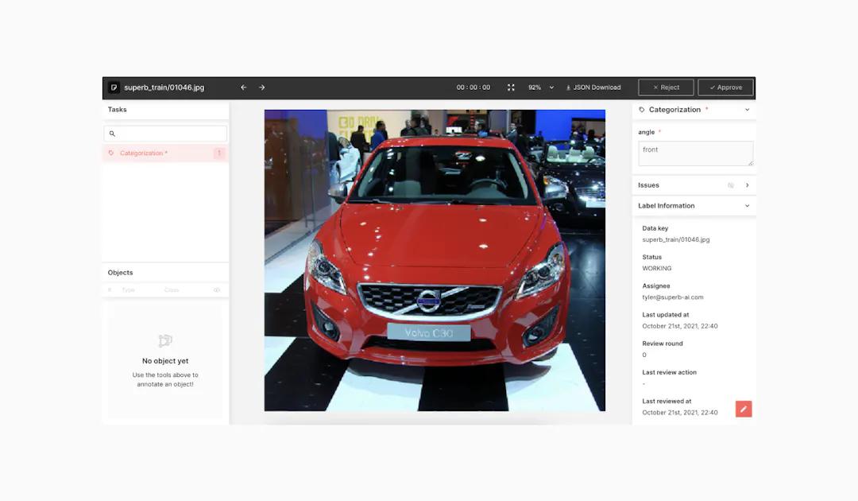
Task: Collapse the Label Information section
Action: coord(747,206)
